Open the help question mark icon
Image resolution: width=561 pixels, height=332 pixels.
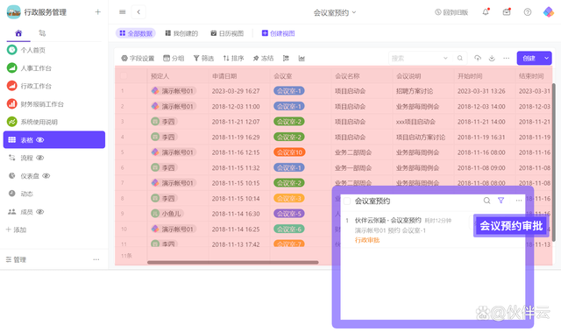pyautogui.click(x=528, y=12)
